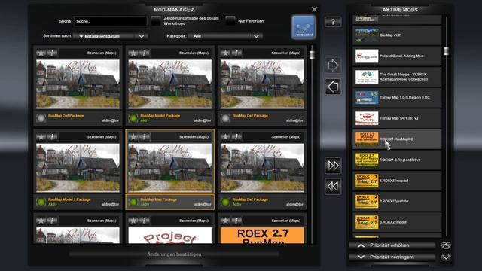Click 'Priorität verringern' button
The width and height of the screenshot is (482, 271).
[392, 257]
